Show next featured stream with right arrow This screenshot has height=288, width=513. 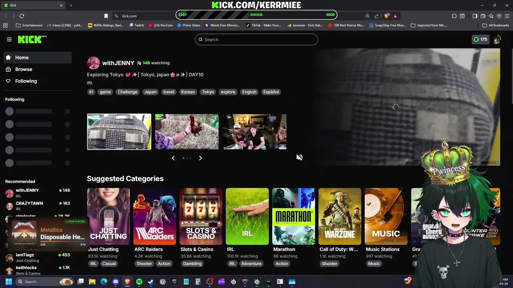200,158
